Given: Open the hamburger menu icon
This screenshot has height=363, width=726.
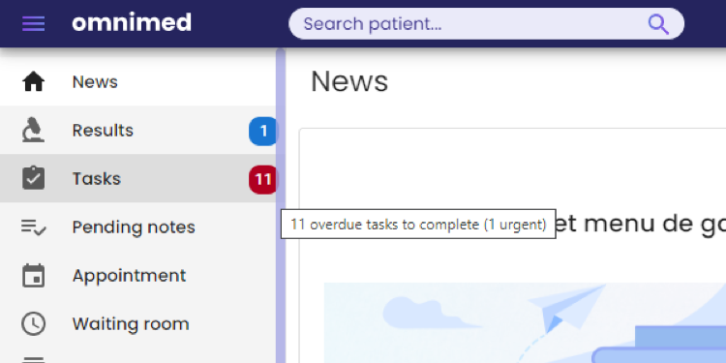Looking at the screenshot, I should point(33,23).
